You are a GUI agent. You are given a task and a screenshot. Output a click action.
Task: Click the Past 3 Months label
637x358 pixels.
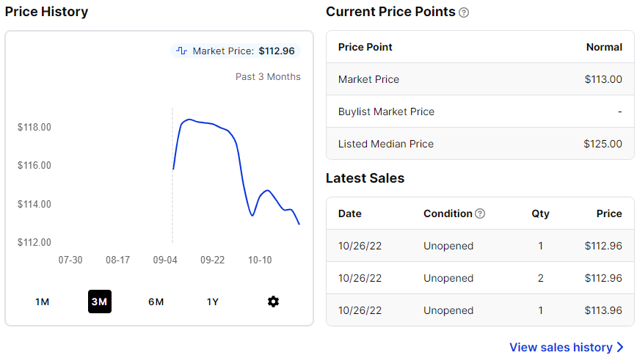(x=268, y=76)
